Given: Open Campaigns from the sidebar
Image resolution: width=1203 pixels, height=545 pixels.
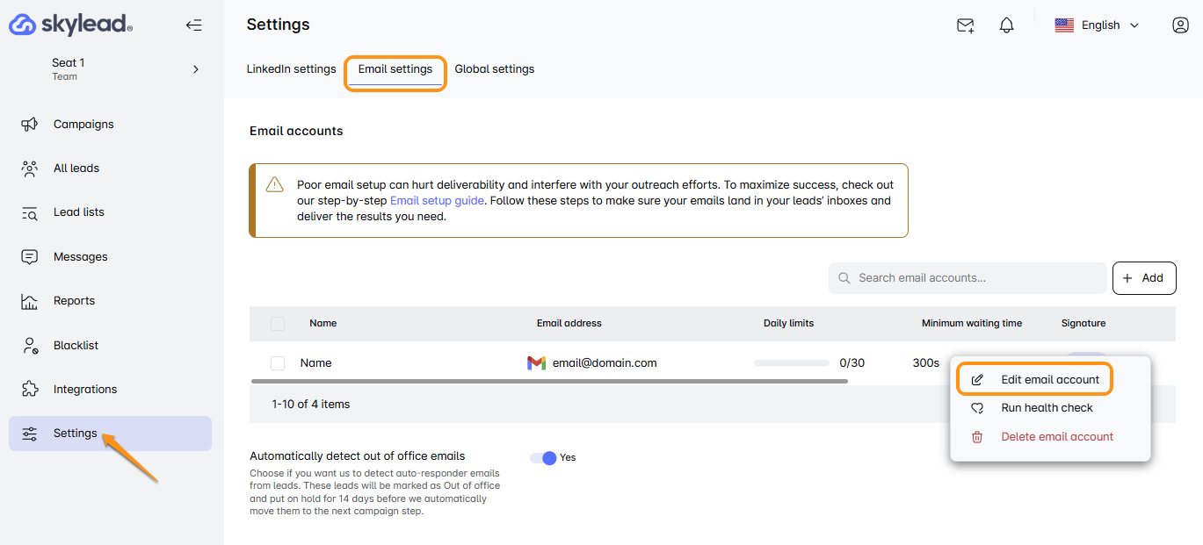Looking at the screenshot, I should pyautogui.click(x=83, y=125).
